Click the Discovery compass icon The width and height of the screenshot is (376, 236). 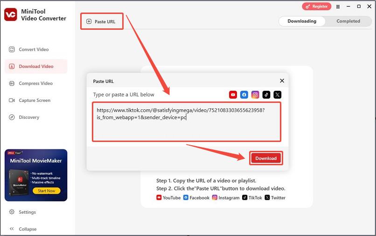coord(12,117)
